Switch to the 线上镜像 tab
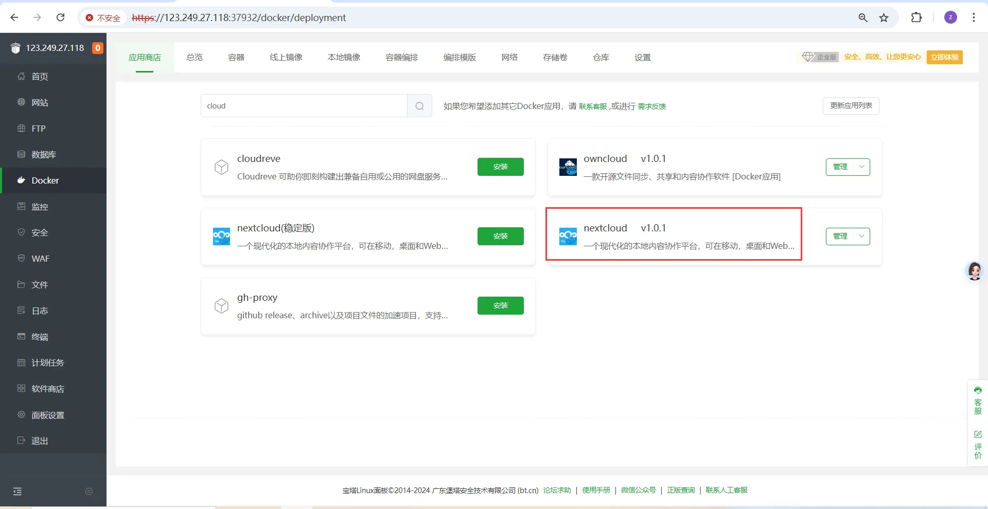Viewport: 988px width, 509px height. pos(286,58)
